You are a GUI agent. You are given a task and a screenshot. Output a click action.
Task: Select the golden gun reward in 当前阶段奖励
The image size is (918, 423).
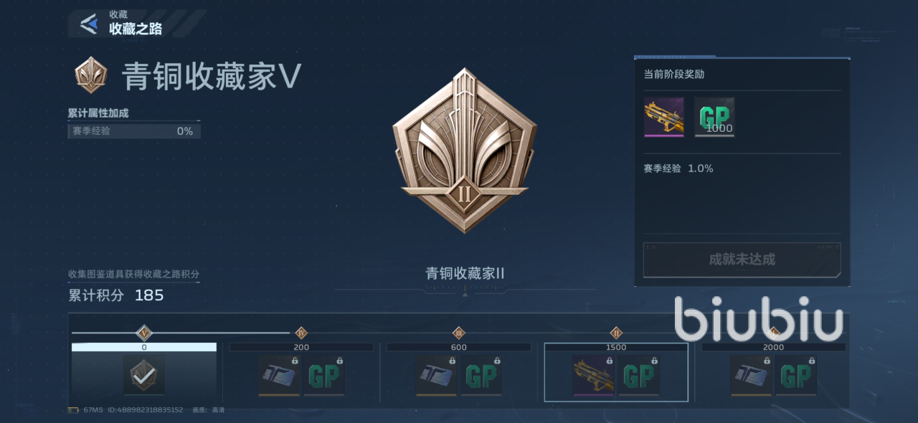click(x=663, y=117)
